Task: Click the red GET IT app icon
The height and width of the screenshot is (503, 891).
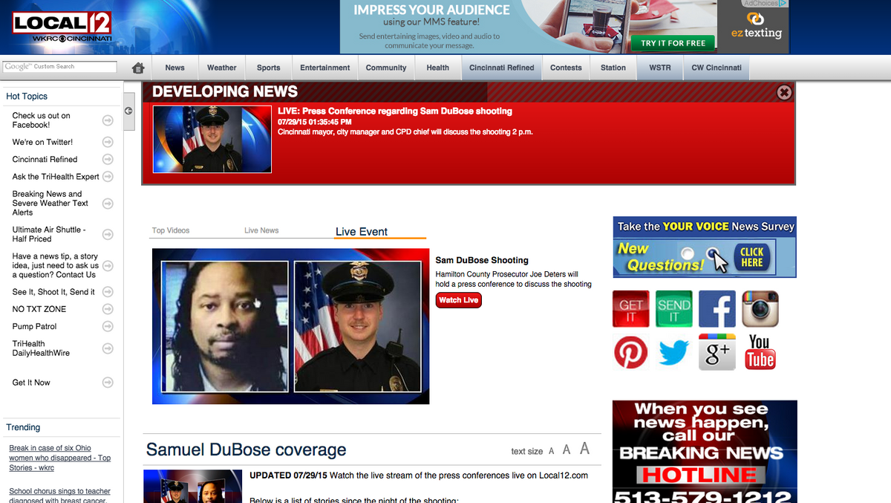Action: click(x=630, y=308)
